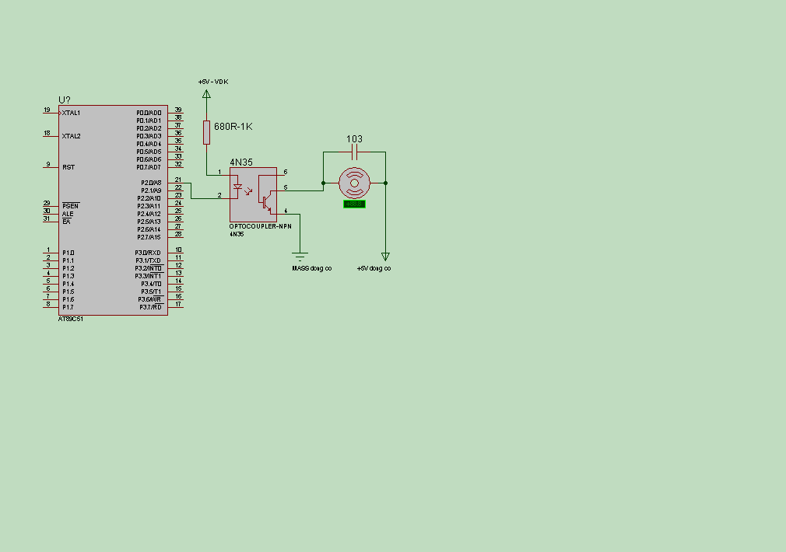Select the OPTOCOUPLER-NPN text label
This screenshot has width=786, height=552.
click(x=260, y=226)
